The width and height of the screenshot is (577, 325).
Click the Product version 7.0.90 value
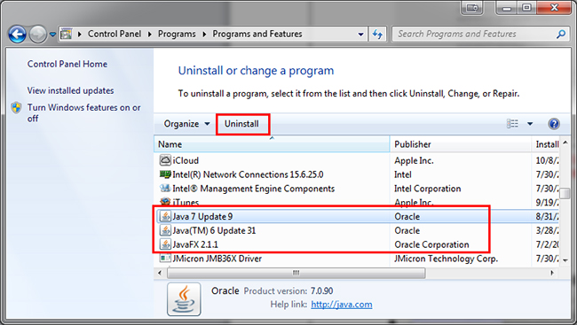point(321,290)
